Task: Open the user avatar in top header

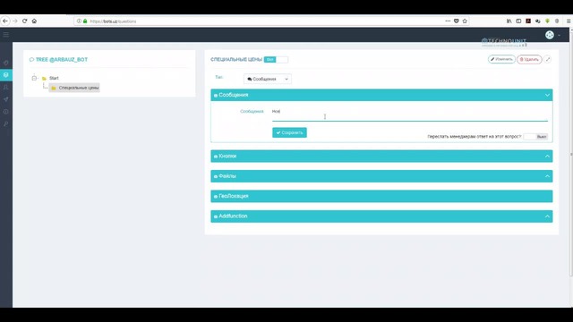Action: coord(550,35)
